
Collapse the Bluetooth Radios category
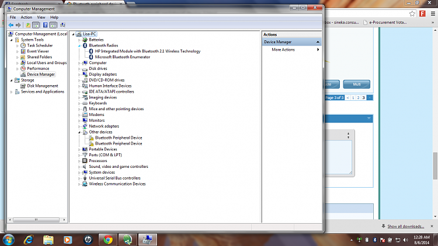(x=79, y=45)
